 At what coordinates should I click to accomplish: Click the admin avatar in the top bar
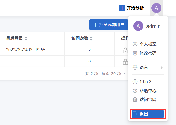point(156,8)
